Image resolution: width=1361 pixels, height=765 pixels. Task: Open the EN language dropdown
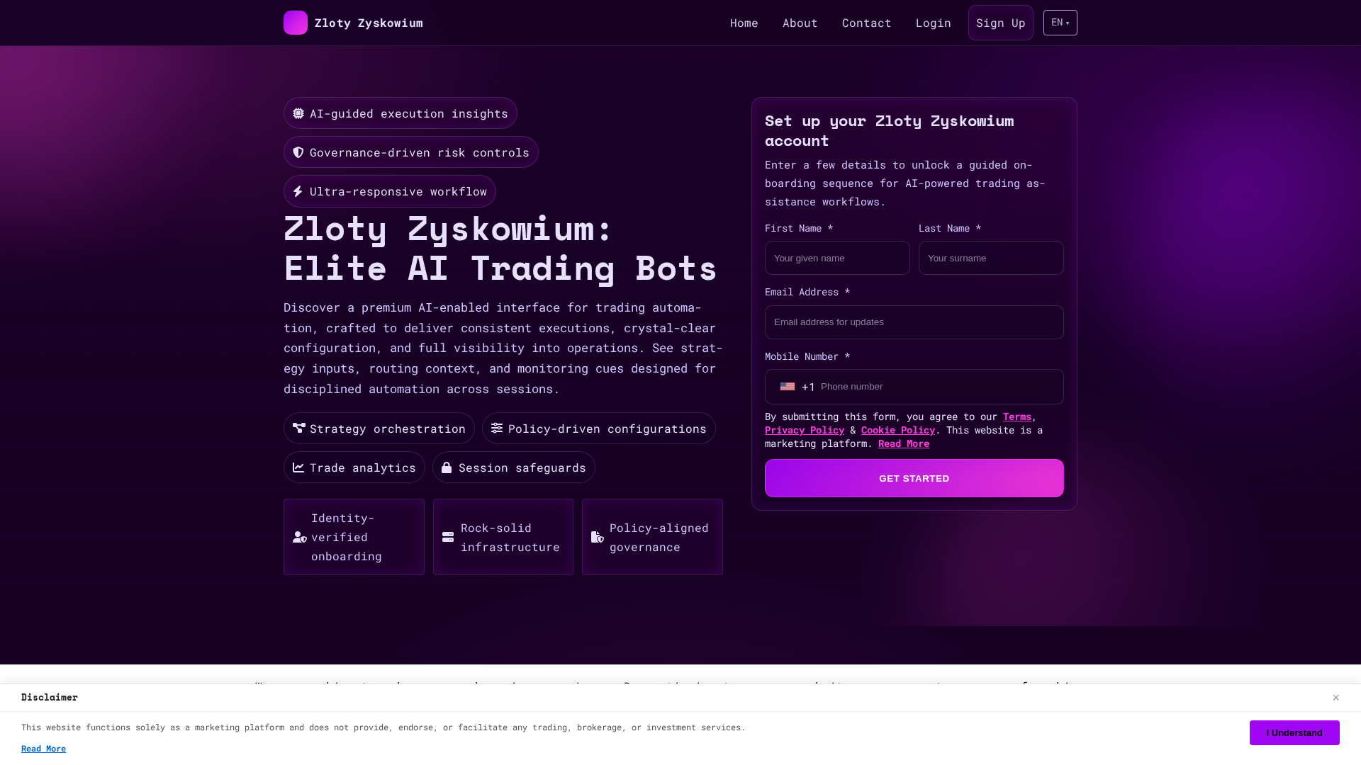pyautogui.click(x=1060, y=23)
